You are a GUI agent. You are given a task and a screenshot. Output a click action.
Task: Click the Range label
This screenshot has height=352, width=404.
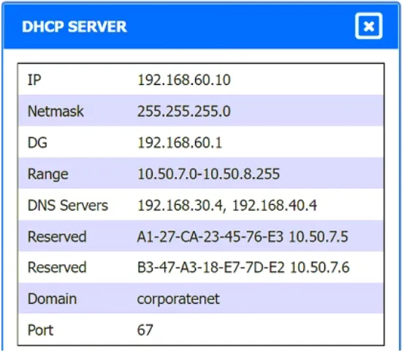pyautogui.click(x=48, y=174)
